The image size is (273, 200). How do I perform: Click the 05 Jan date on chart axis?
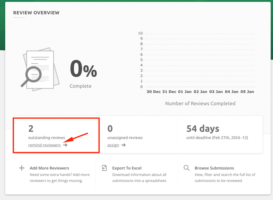pos(247,92)
